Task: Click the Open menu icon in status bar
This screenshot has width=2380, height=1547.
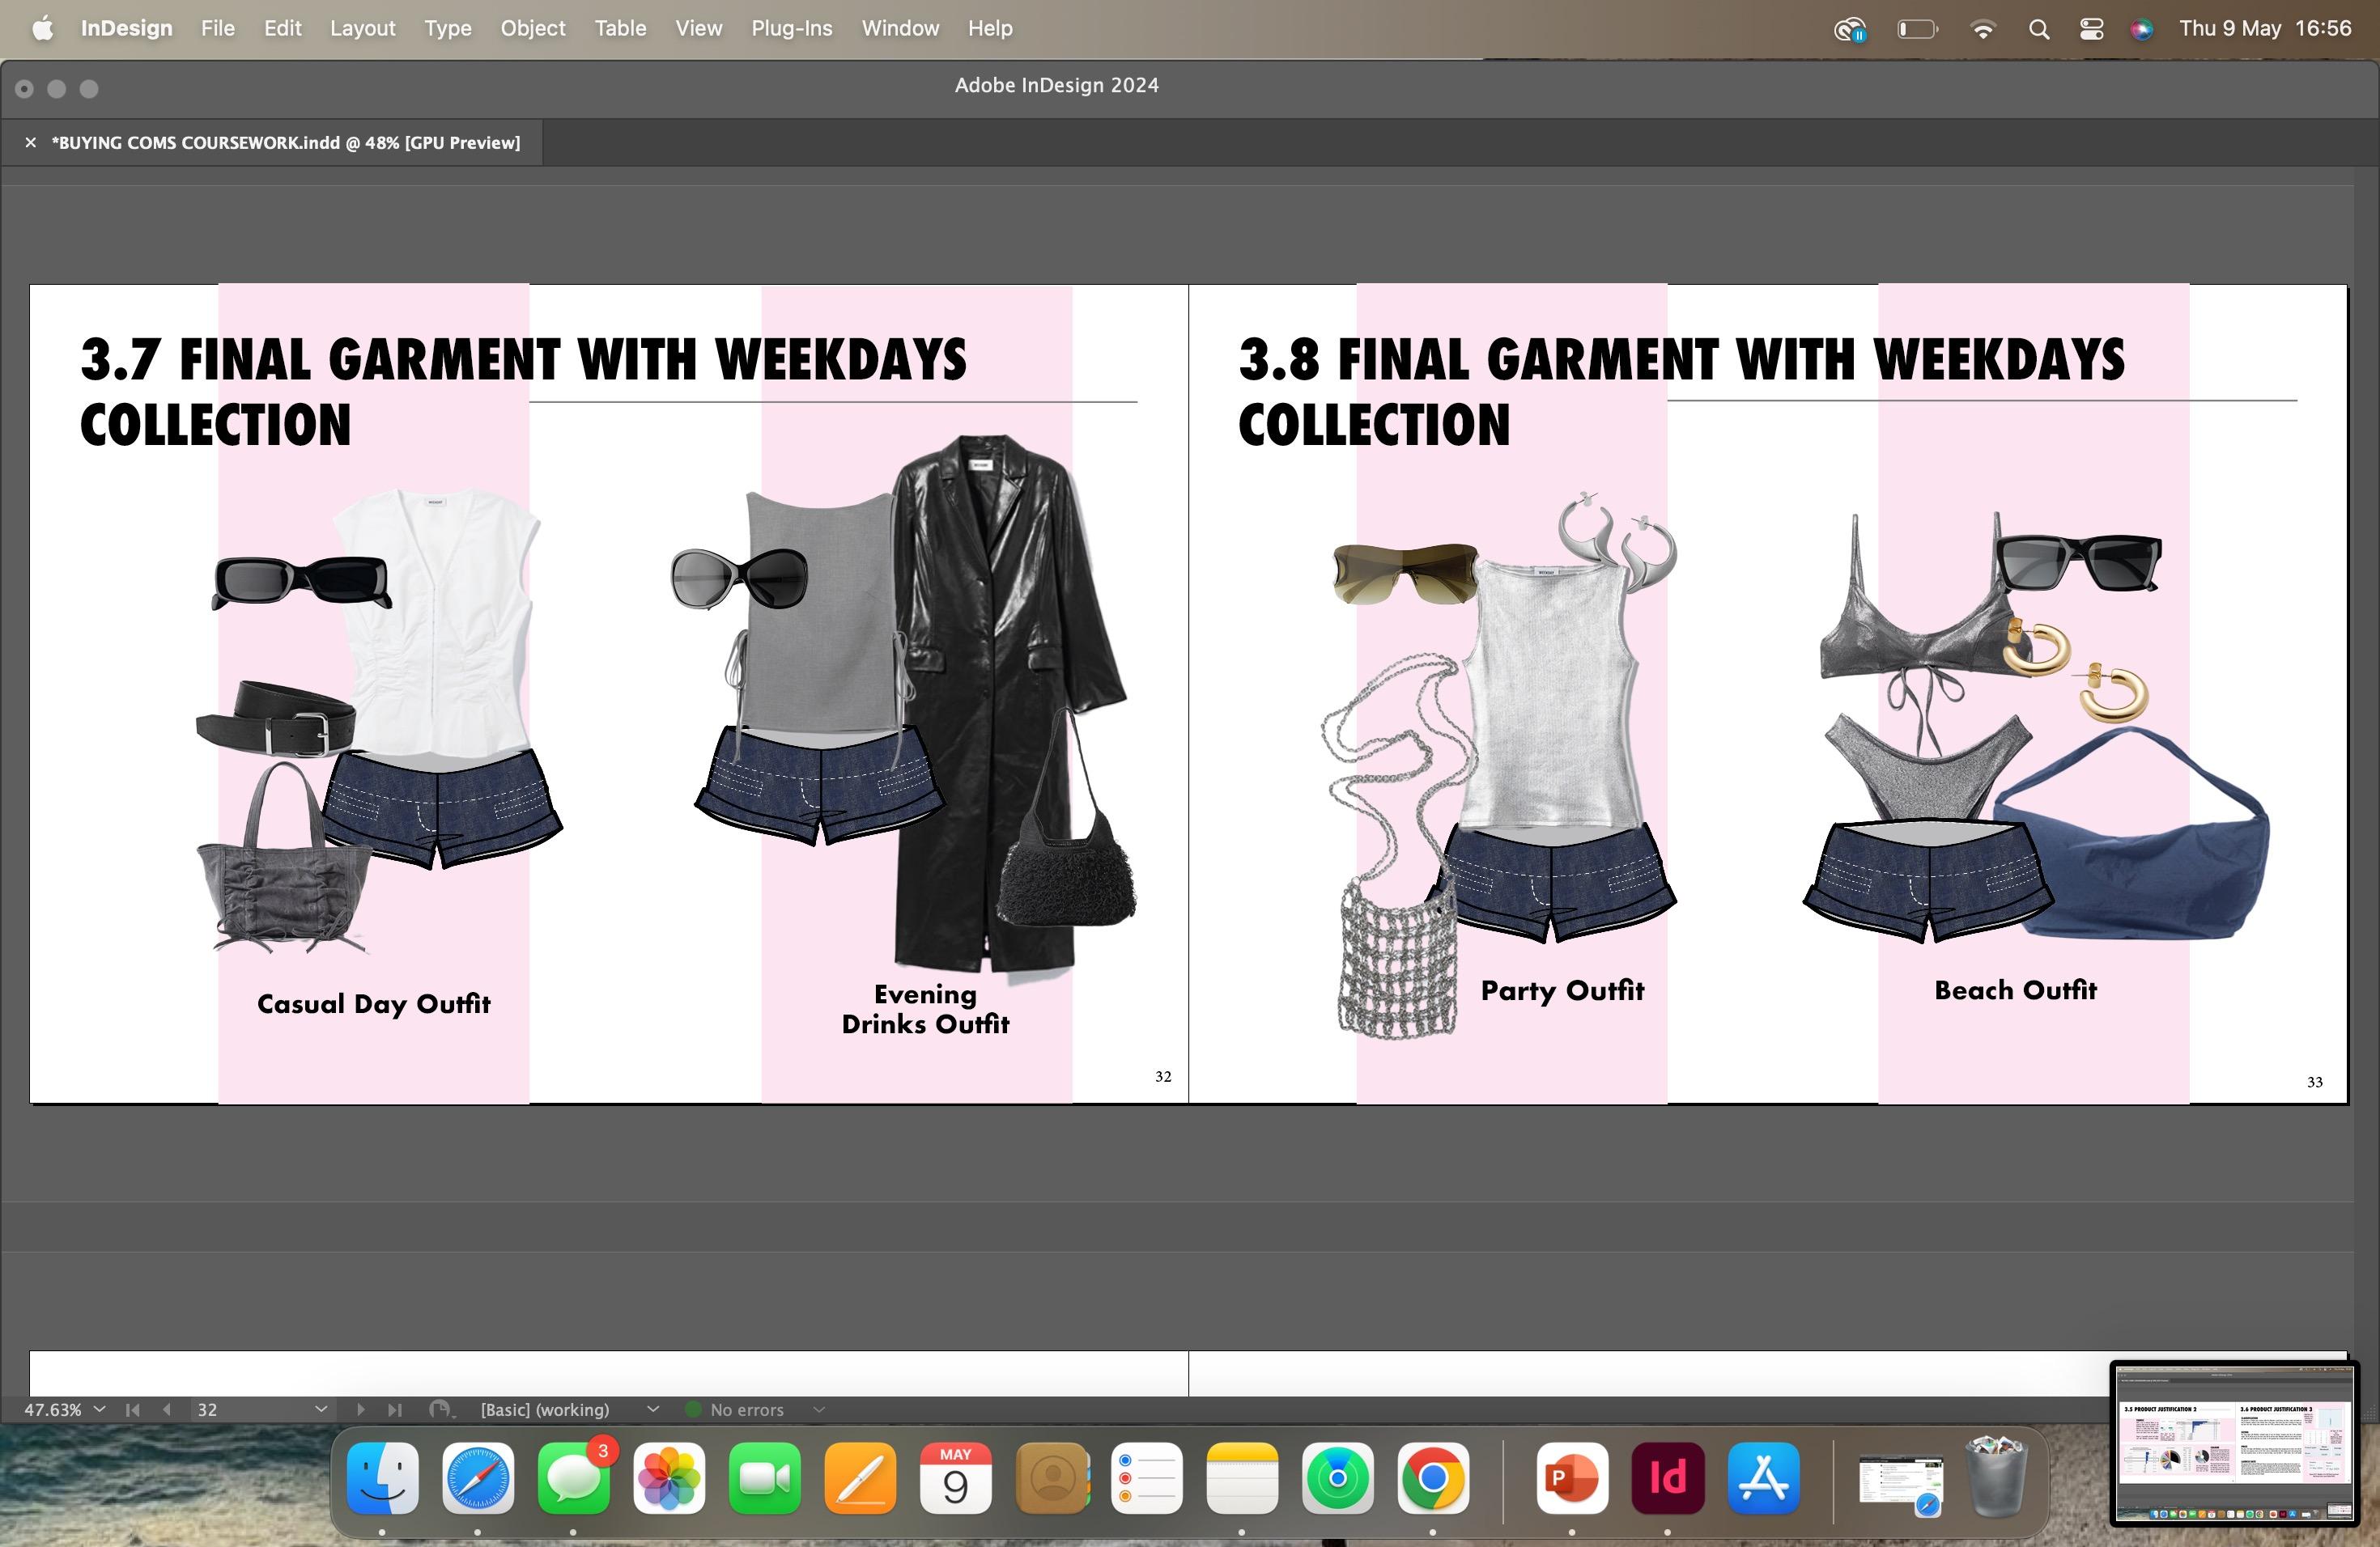Action: (x=439, y=1409)
